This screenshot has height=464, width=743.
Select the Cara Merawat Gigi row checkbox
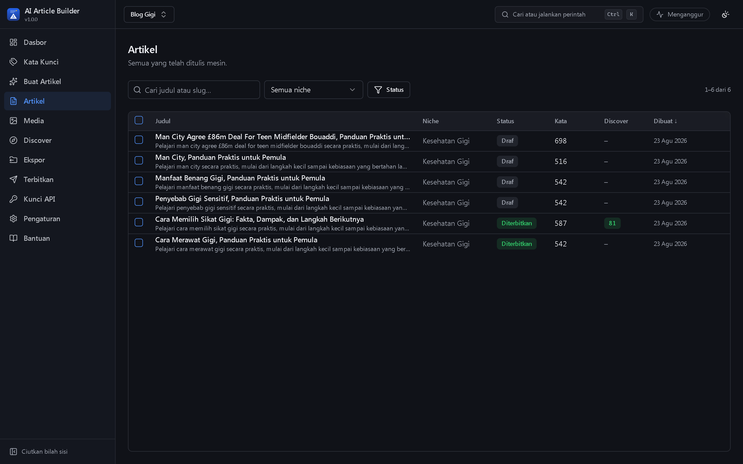[139, 243]
